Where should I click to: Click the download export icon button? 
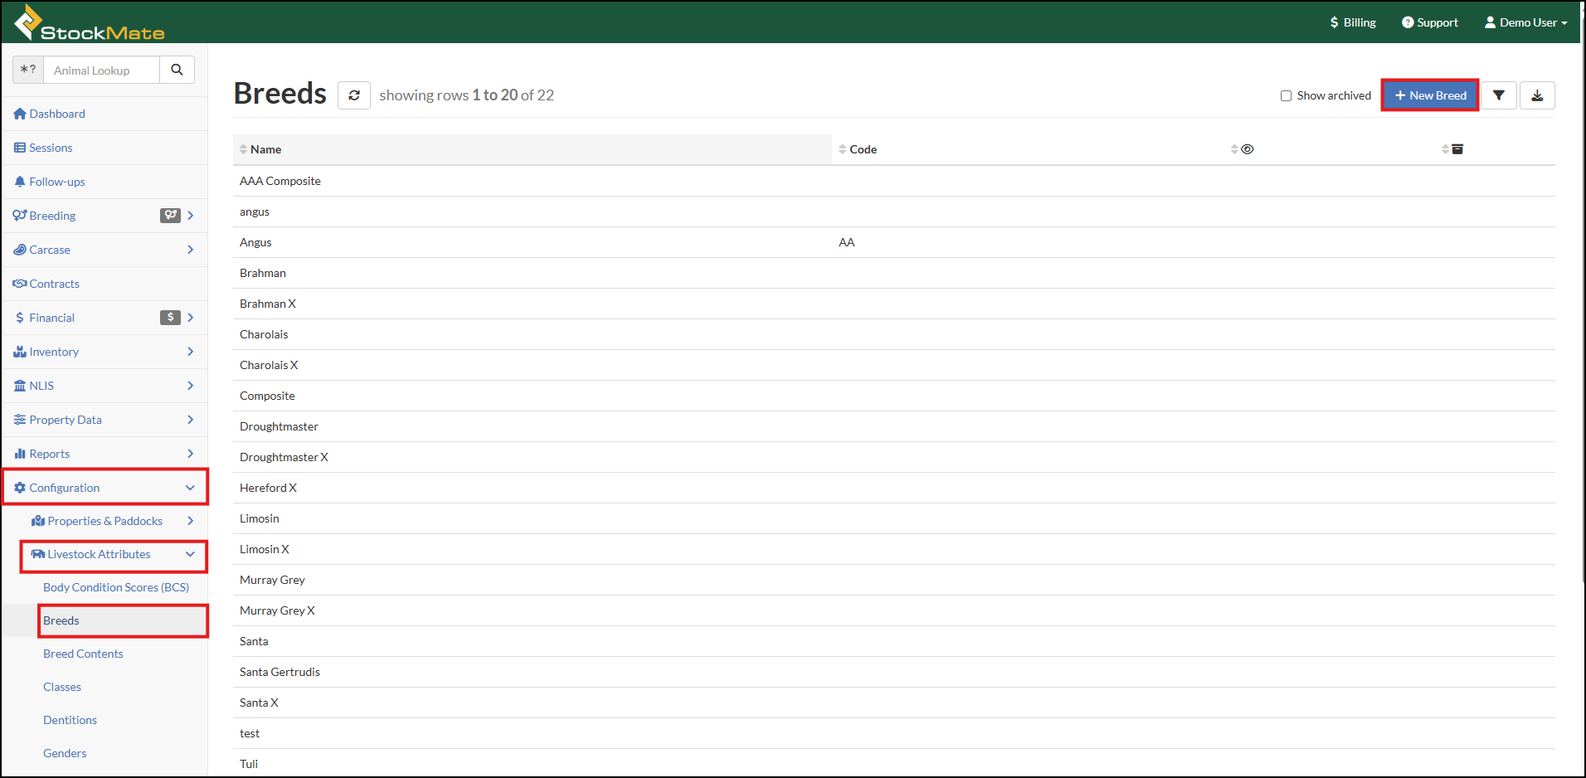pos(1537,95)
